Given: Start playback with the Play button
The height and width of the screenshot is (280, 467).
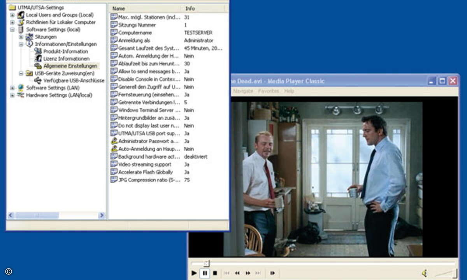Looking at the screenshot, I should (194, 273).
